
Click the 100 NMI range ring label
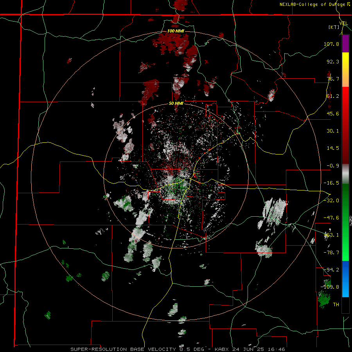pyautogui.click(x=176, y=31)
